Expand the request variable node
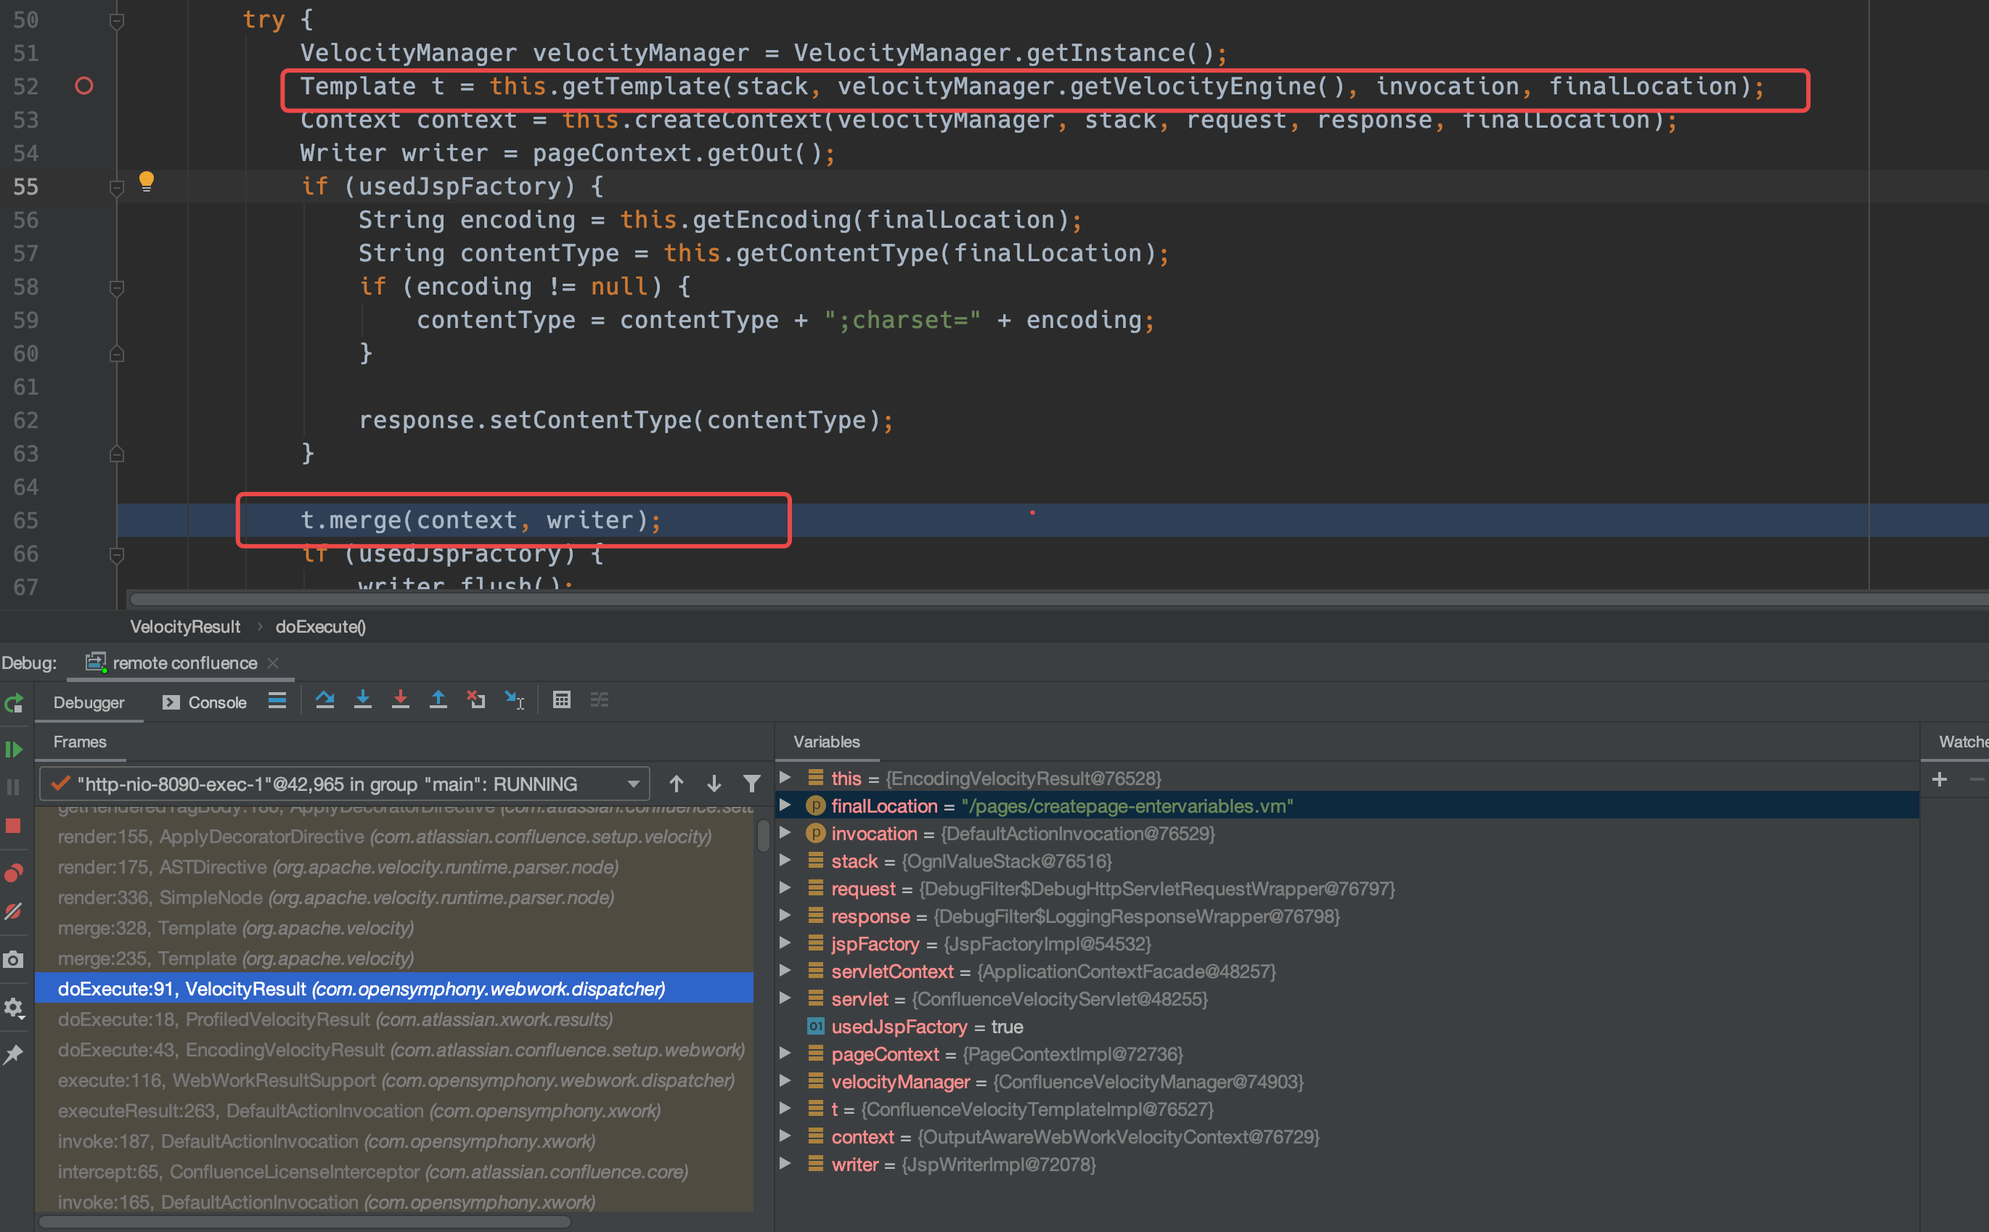The width and height of the screenshot is (1989, 1232). click(785, 888)
